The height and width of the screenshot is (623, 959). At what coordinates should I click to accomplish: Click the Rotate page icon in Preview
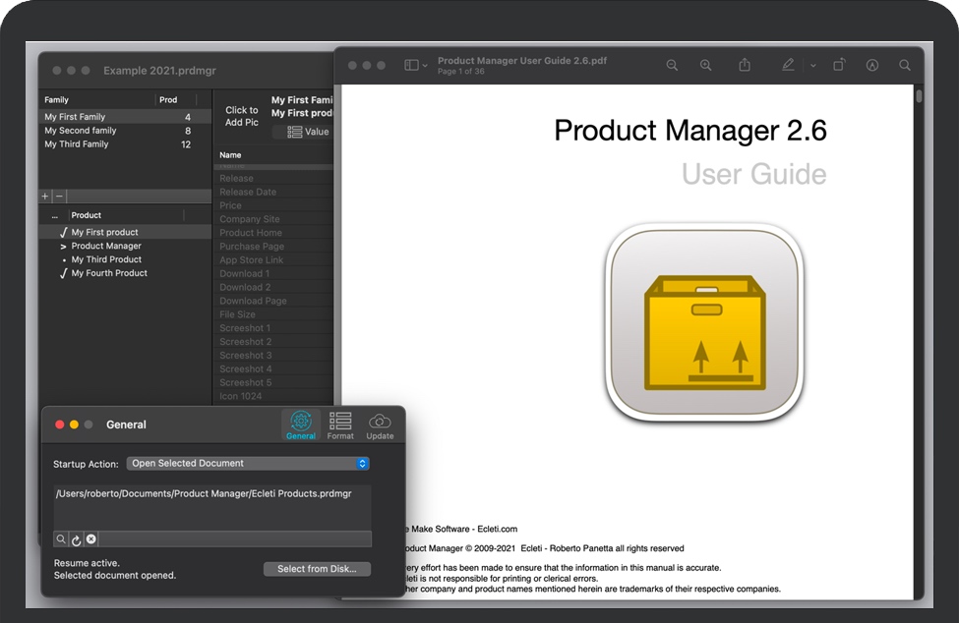[839, 65]
